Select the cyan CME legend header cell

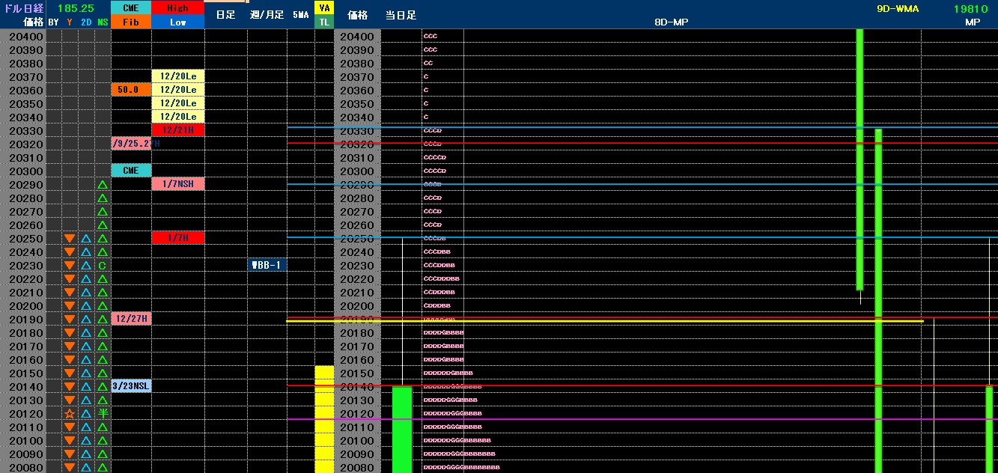(x=131, y=8)
